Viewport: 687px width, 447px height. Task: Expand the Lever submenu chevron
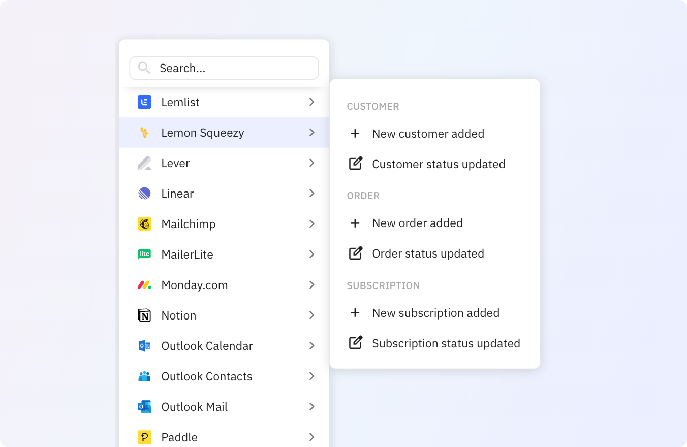(x=312, y=163)
